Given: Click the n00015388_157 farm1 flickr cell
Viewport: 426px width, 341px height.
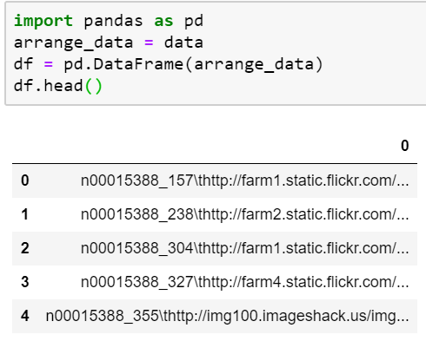Looking at the screenshot, I should (245, 180).
